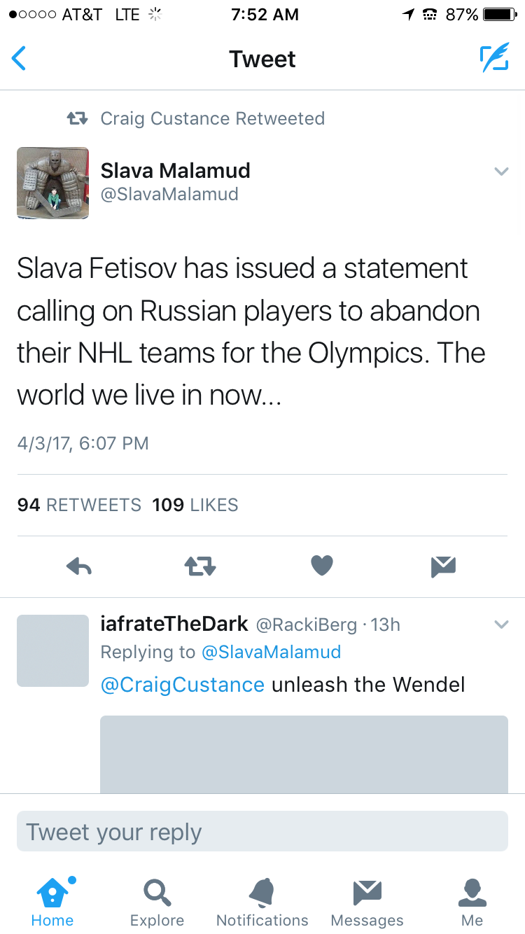Open the Notifications tab
525x934 pixels.
(262, 902)
